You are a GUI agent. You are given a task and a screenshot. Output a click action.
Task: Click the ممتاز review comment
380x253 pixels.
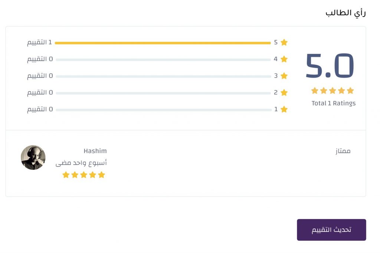341,151
